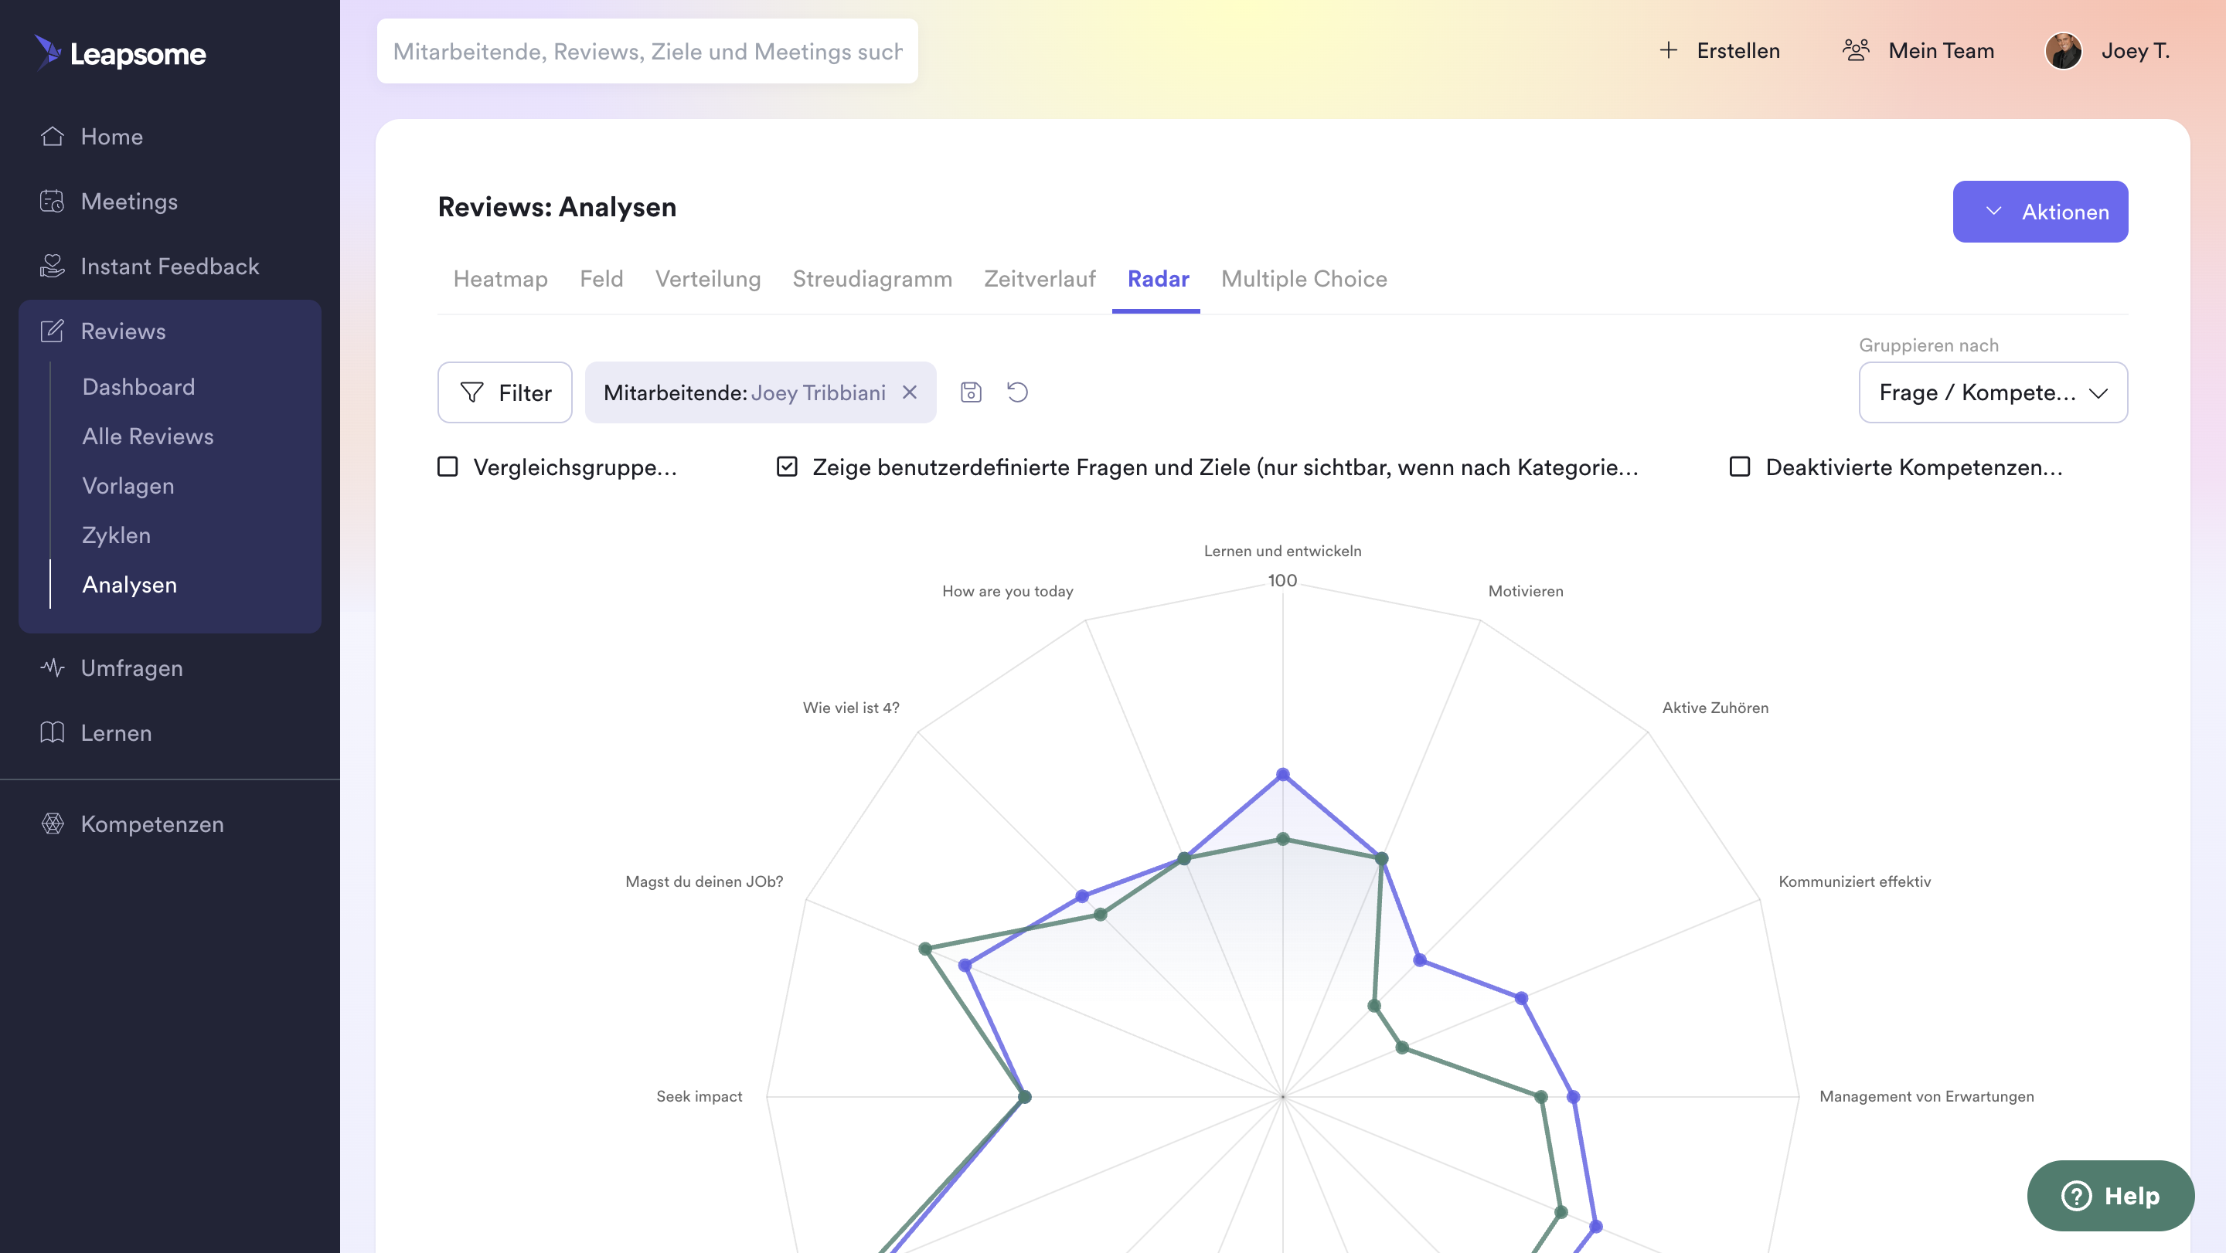Reset filters with the circular arrow icon

pos(1017,392)
